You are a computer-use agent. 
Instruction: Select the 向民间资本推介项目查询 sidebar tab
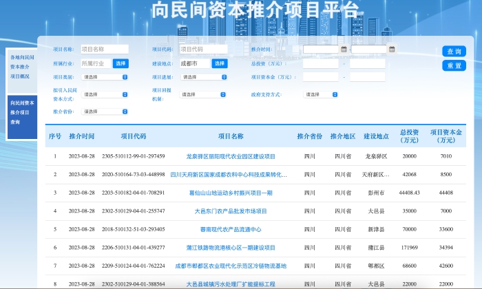coord(21,112)
